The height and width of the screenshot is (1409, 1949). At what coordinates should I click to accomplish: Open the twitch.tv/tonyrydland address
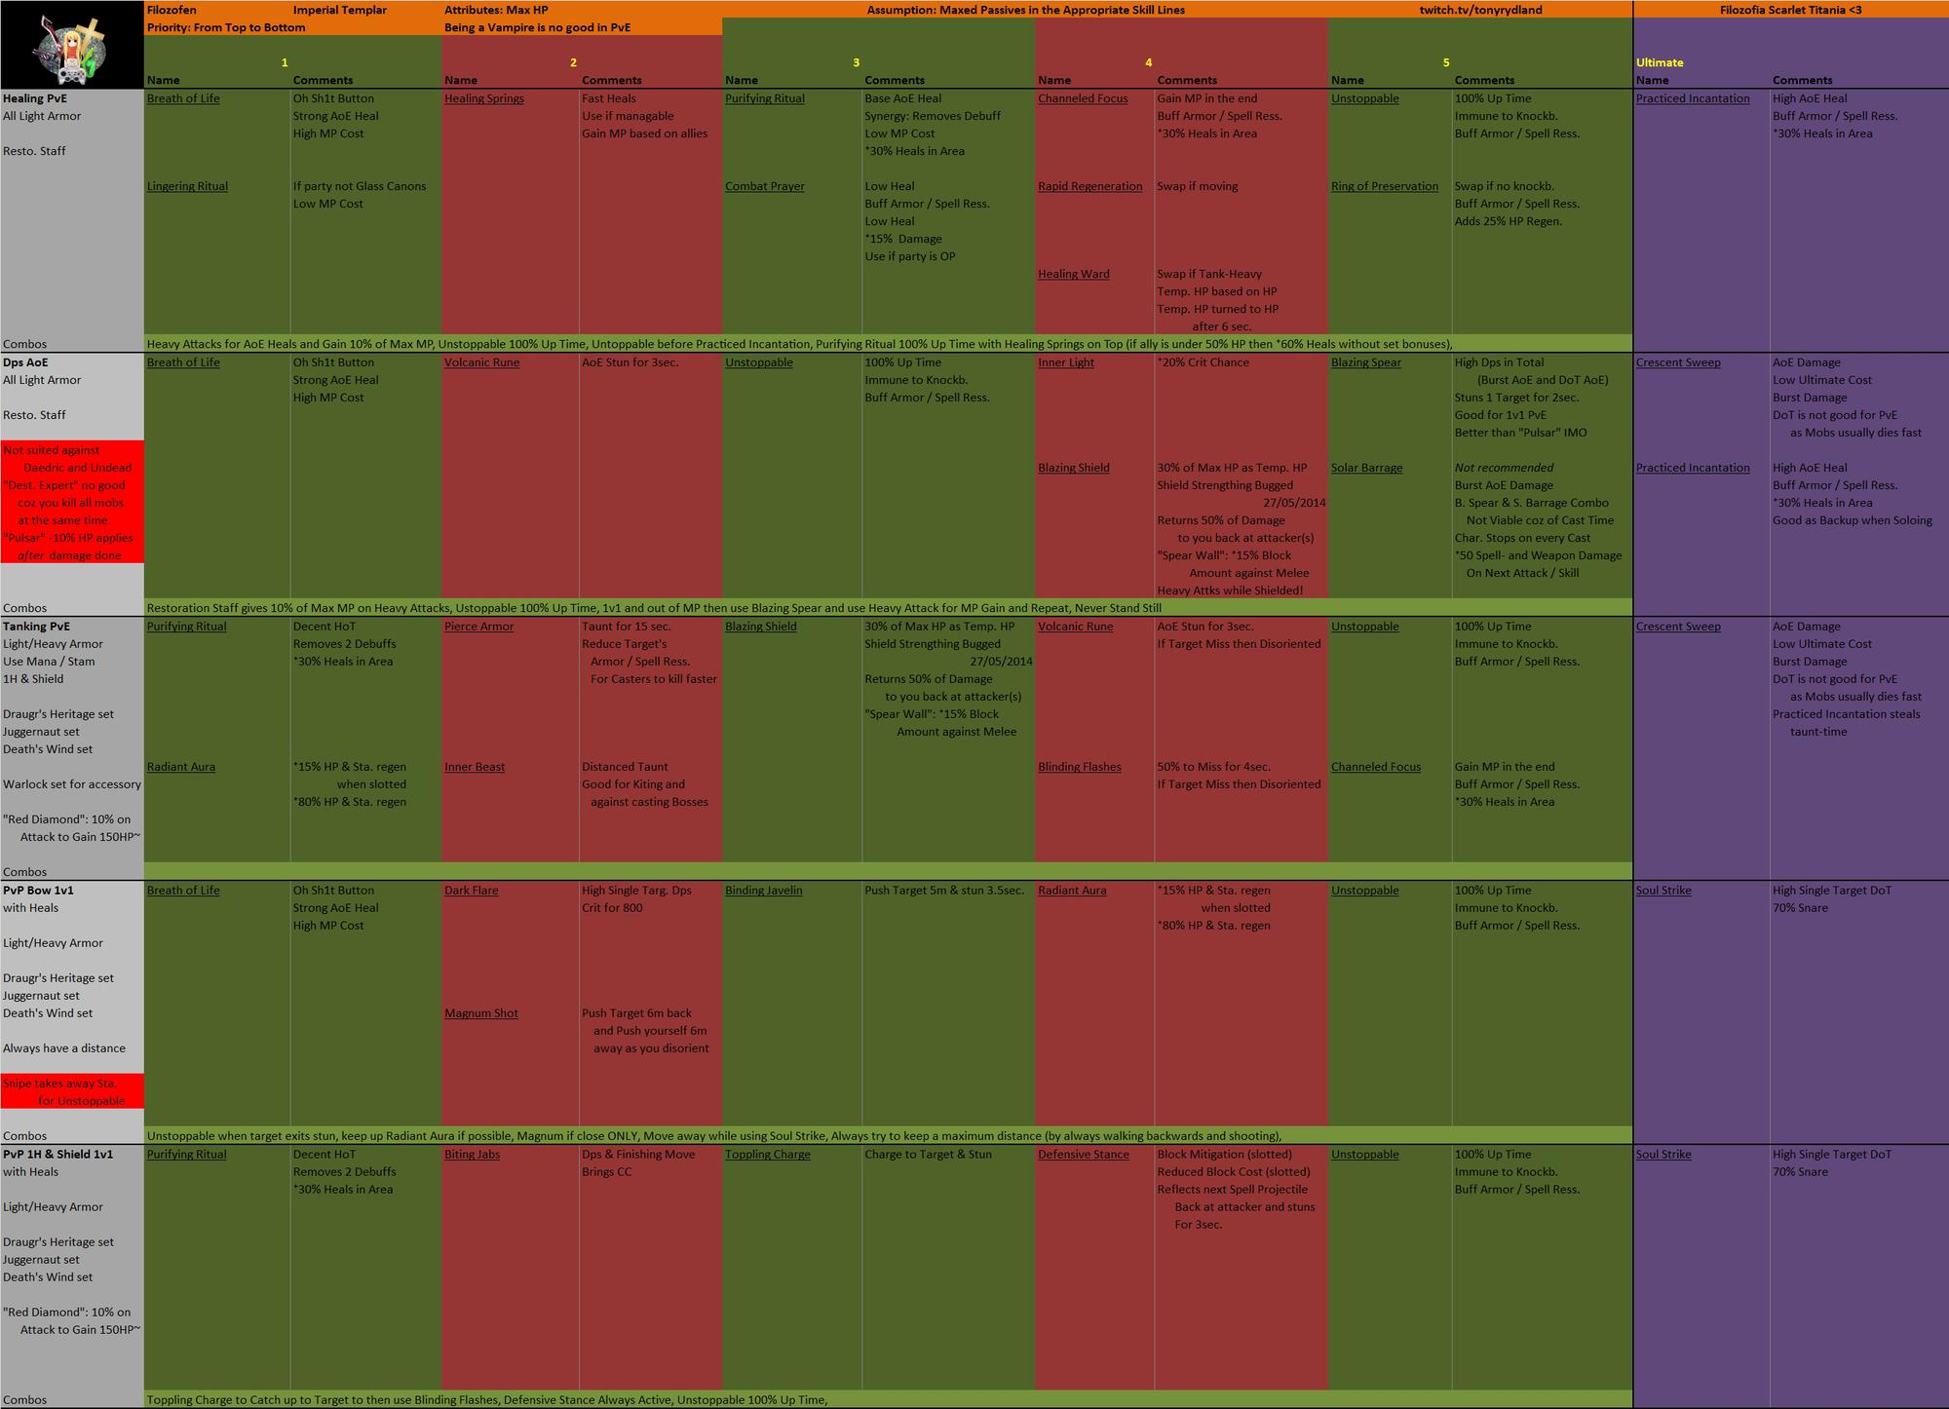pos(1480,10)
